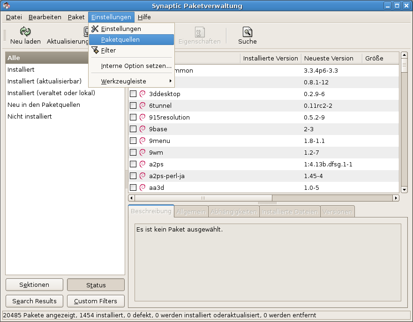The height and width of the screenshot is (322, 413).
Task: Click version text 1:4.13b.dfsg.1-1
Action: [328, 165]
